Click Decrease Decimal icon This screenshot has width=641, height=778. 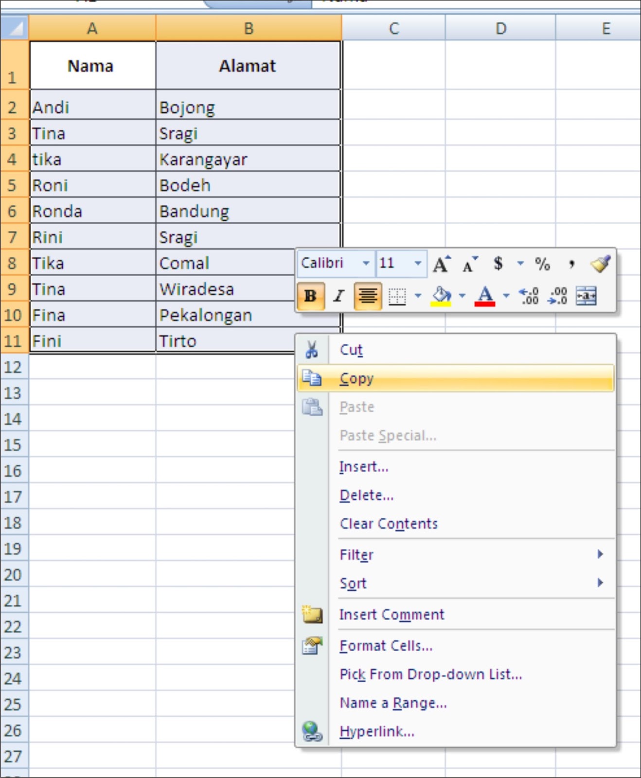[x=557, y=296]
